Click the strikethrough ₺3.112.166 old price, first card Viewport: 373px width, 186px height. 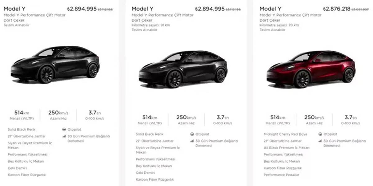(105, 9)
